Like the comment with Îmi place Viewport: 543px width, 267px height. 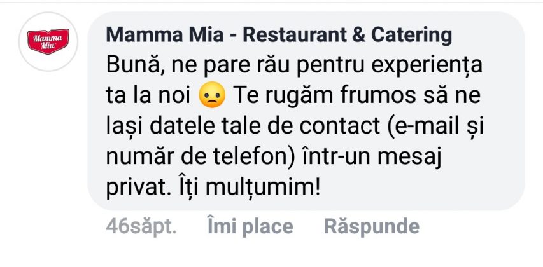click(x=250, y=226)
